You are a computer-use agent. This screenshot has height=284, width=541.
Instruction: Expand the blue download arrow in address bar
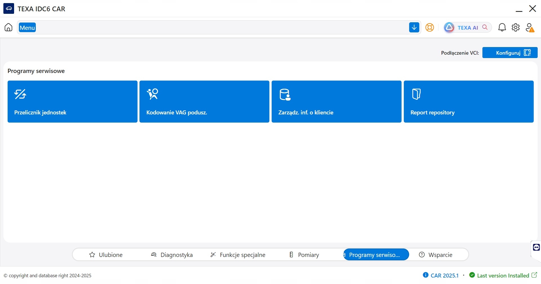coord(414,27)
